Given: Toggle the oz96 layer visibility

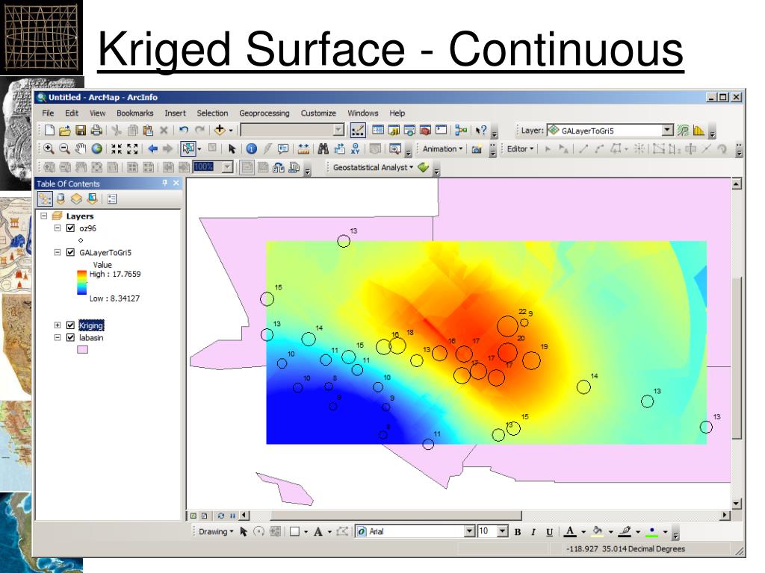Looking at the screenshot, I should [70, 228].
